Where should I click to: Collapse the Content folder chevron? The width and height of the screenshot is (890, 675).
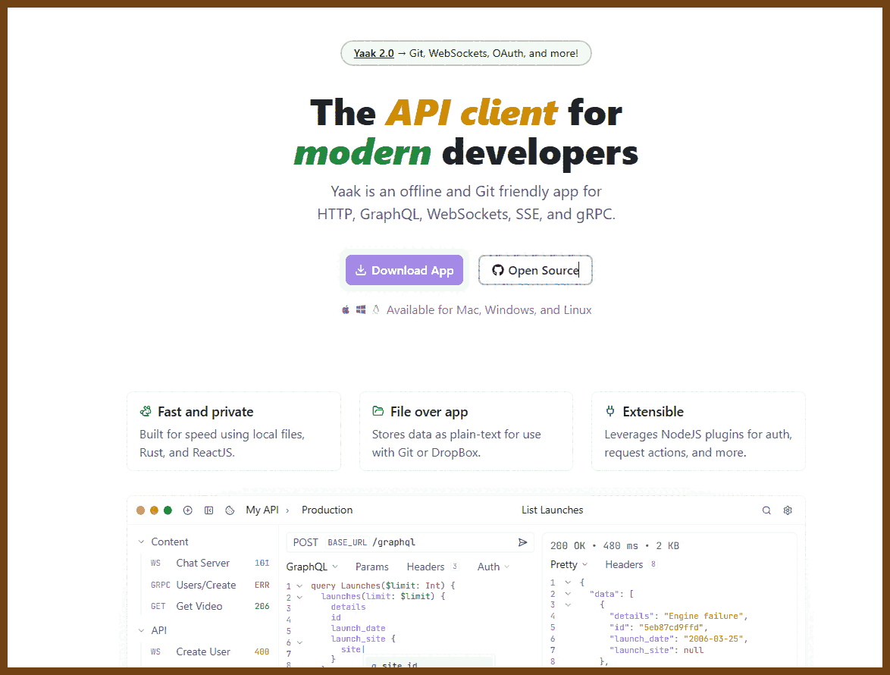click(141, 542)
